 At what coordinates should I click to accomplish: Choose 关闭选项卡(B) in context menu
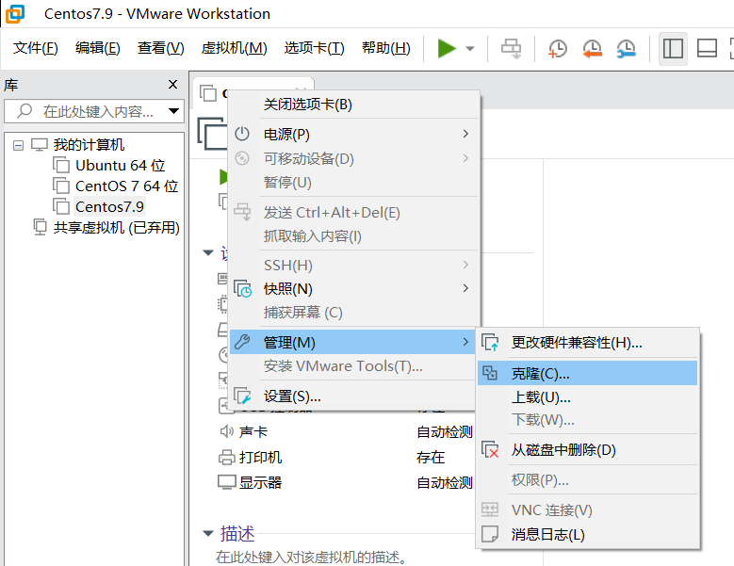tap(354, 105)
